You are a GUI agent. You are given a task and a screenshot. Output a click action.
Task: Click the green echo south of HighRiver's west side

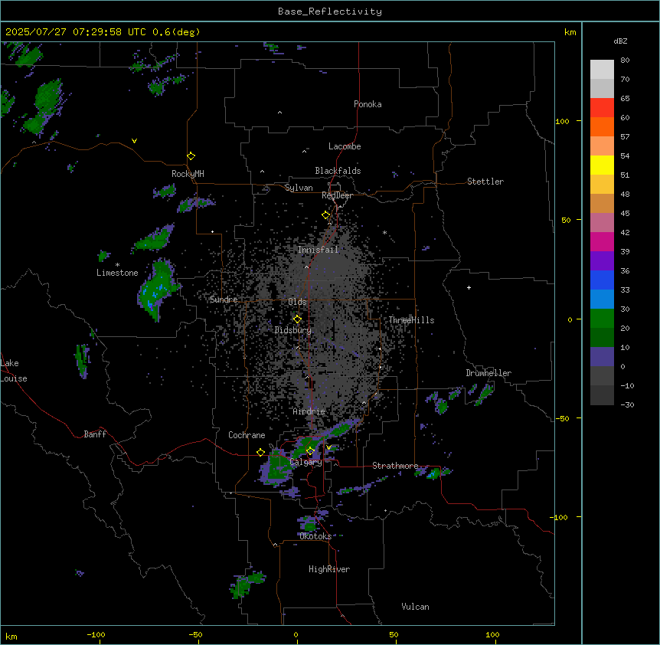coord(247,584)
